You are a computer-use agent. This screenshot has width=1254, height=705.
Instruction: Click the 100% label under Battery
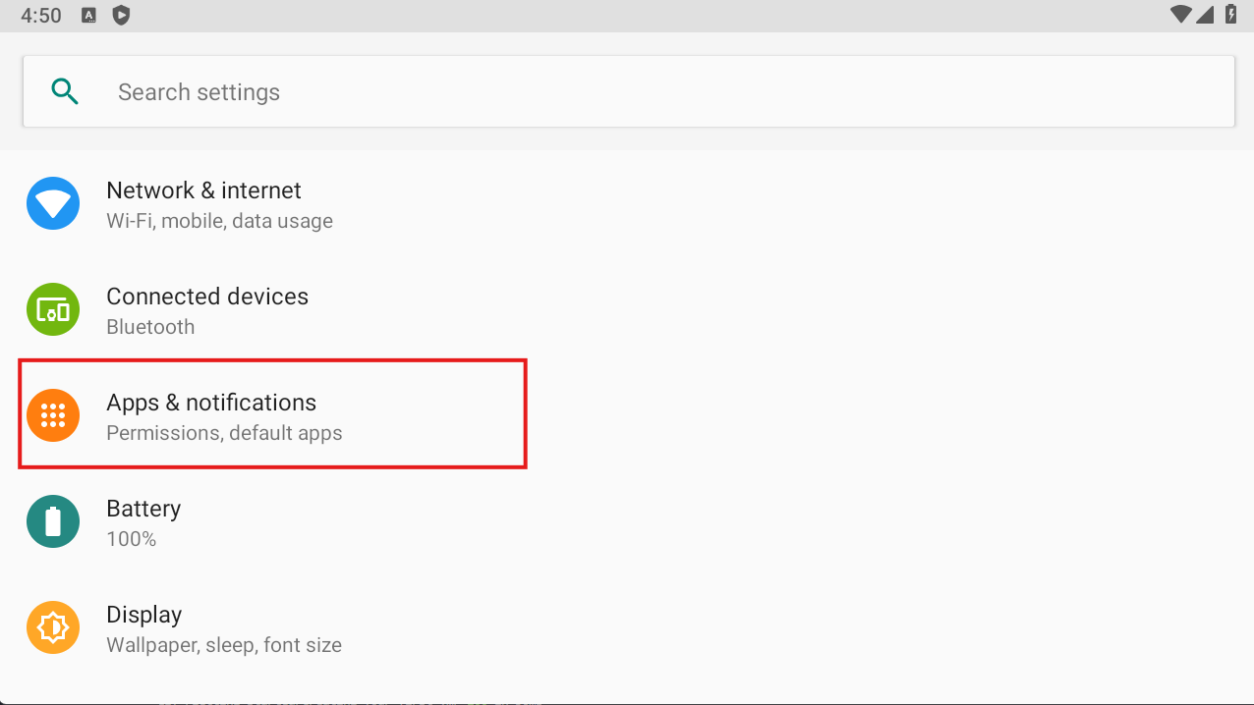pos(131,538)
